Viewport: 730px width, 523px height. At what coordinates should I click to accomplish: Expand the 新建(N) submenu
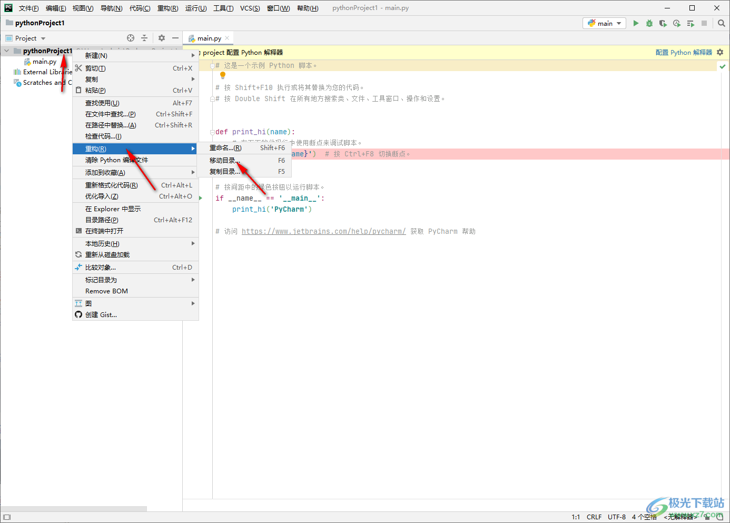coord(135,55)
